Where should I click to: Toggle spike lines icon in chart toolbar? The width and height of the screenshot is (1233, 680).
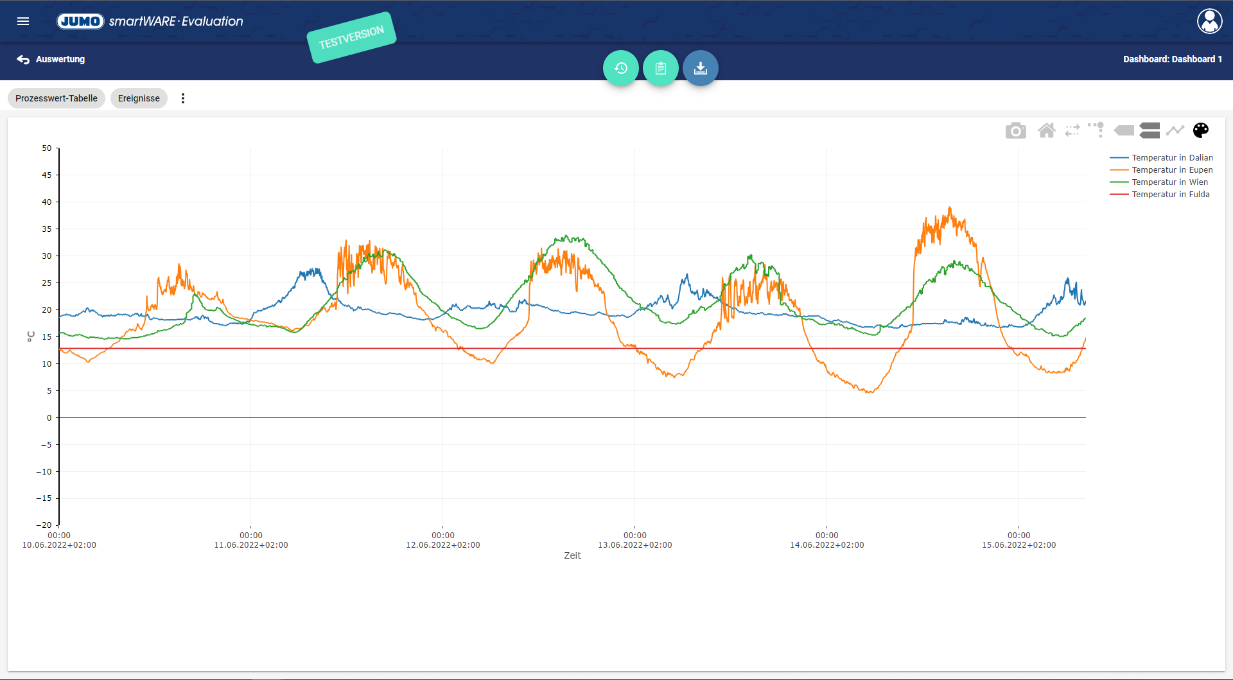tap(1096, 130)
